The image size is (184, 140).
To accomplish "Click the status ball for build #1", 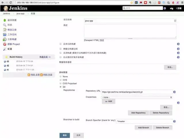I will click(x=5, y=70).
